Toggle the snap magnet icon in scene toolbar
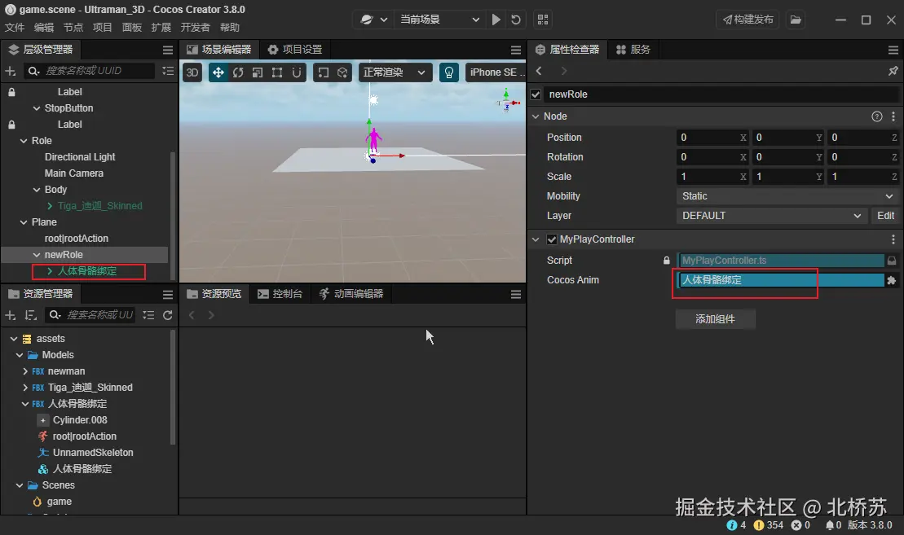 pos(297,72)
